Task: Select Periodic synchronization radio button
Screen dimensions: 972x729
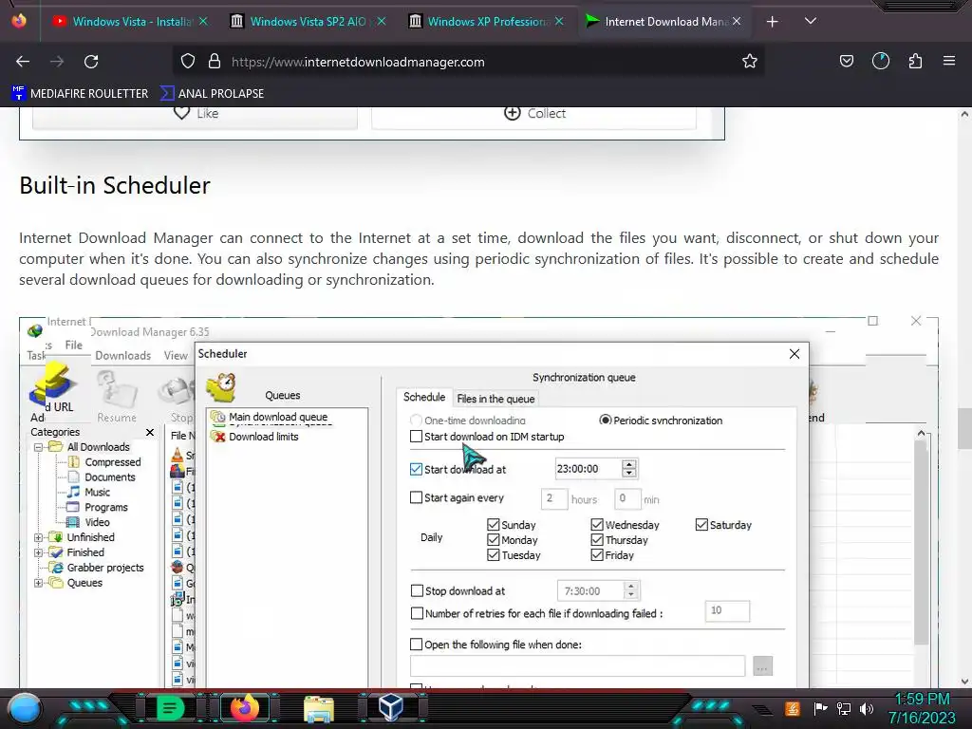Action: tap(605, 421)
